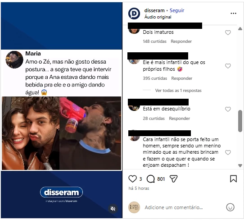Share the post with the paper plane icon

[x=173, y=179]
